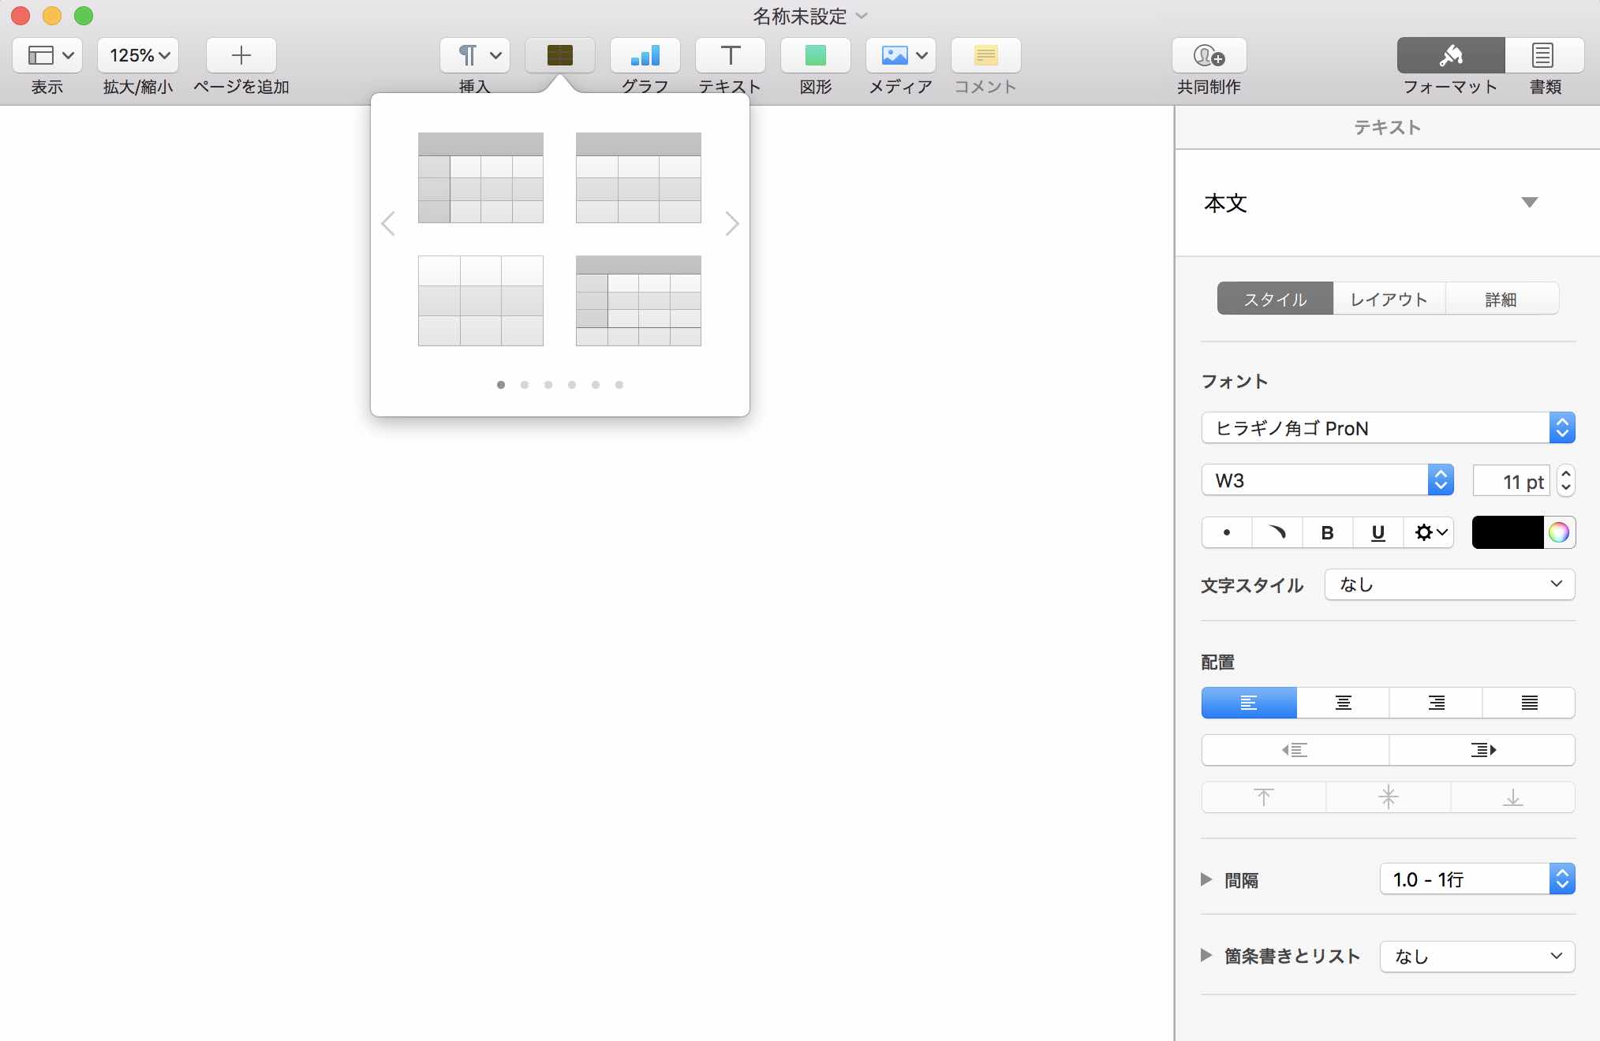Open the color wheel picker
The width and height of the screenshot is (1600, 1041).
[x=1558, y=532]
